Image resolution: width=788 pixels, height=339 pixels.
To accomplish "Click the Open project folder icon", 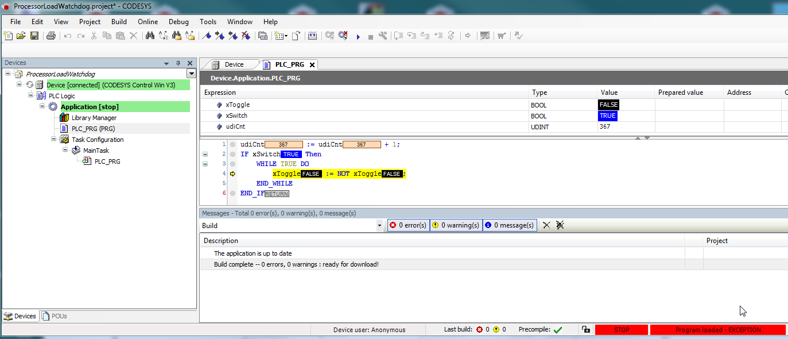I will point(21,36).
